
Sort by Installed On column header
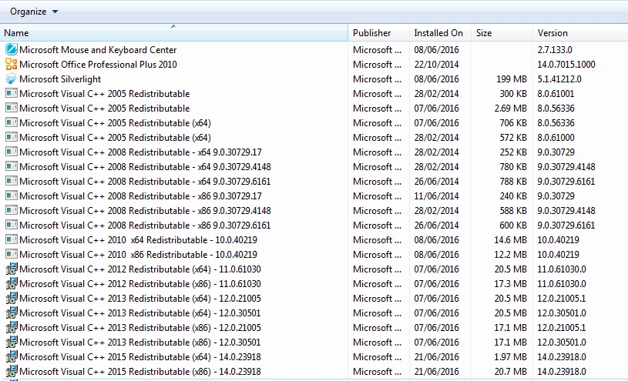(441, 33)
